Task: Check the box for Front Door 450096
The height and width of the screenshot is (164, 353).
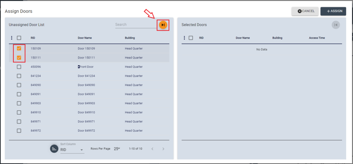Action: [x=19, y=67]
